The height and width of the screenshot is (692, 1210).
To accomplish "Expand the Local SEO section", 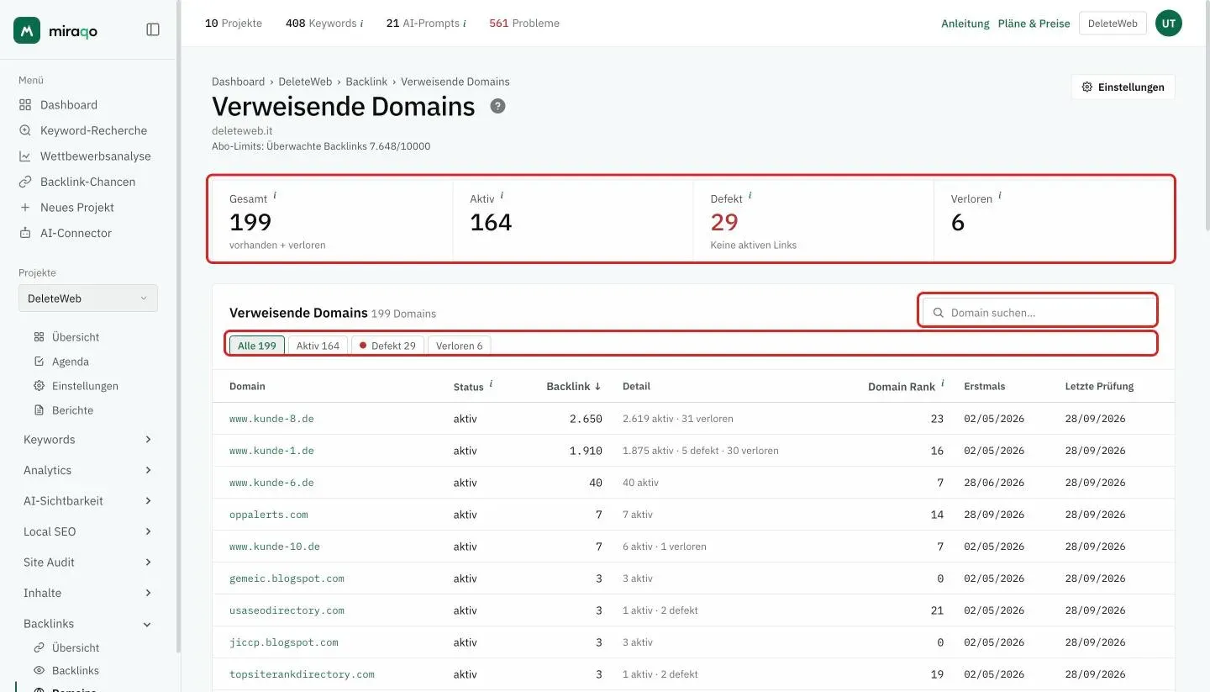I will coord(87,531).
